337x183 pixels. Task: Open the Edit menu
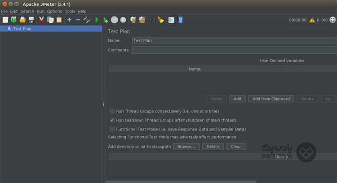(x=14, y=11)
